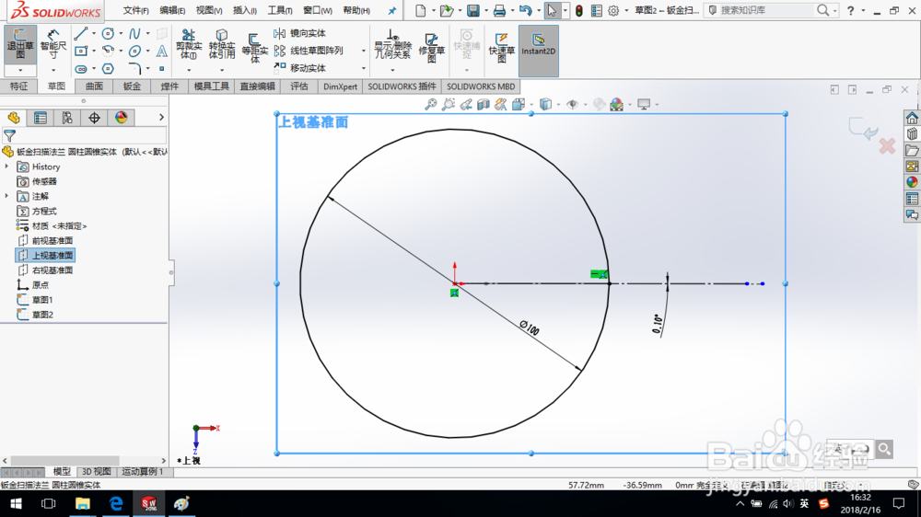Select the Spline sketch tool

[134, 33]
